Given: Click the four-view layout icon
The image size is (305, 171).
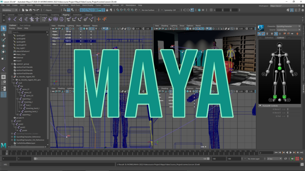Looking at the screenshot, I should pos(4,83).
